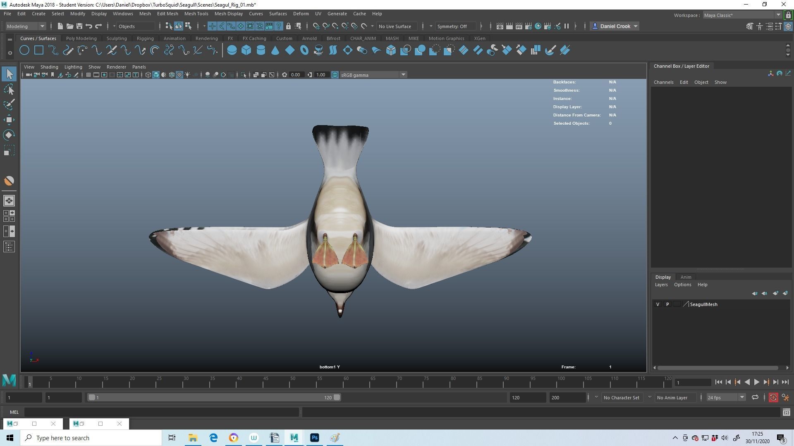Image resolution: width=794 pixels, height=446 pixels.
Task: Switch to the Poly Modeling shelf tab
Action: [x=81, y=38]
